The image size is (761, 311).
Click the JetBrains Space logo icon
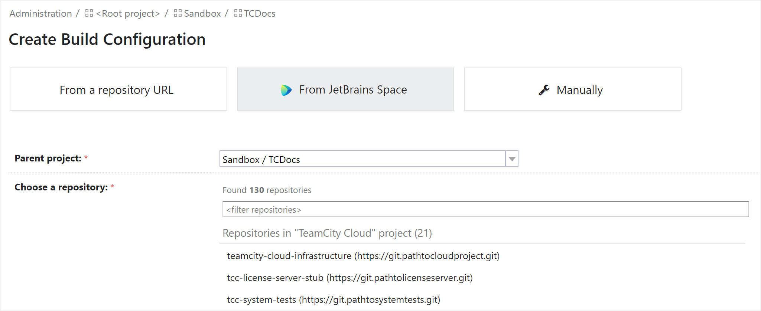click(286, 89)
